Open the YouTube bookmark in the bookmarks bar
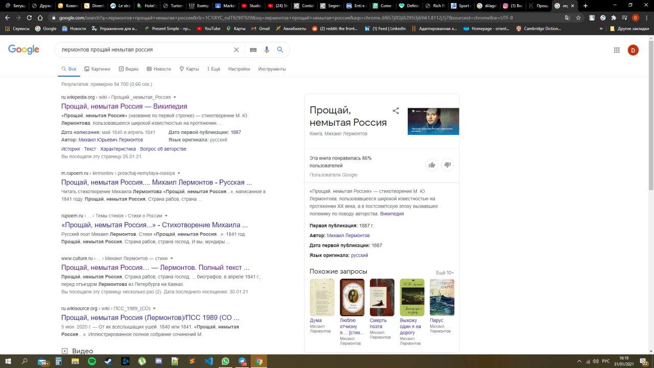The width and height of the screenshot is (654, 368). pyautogui.click(x=208, y=29)
